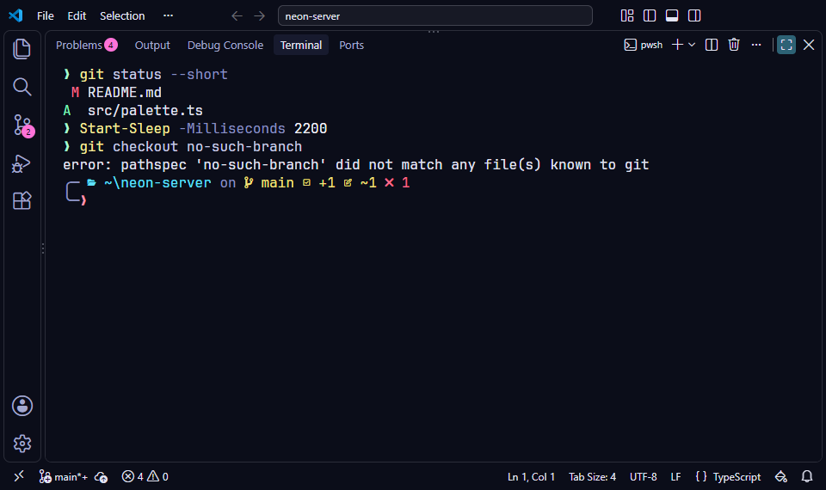Image resolution: width=826 pixels, height=490 pixels.
Task: Kill the terminal with trash icon
Action: coord(734,46)
